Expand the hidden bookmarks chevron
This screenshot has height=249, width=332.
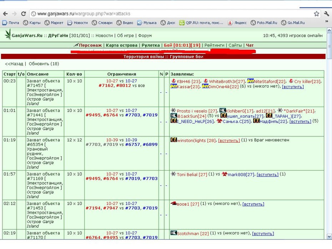327,21
